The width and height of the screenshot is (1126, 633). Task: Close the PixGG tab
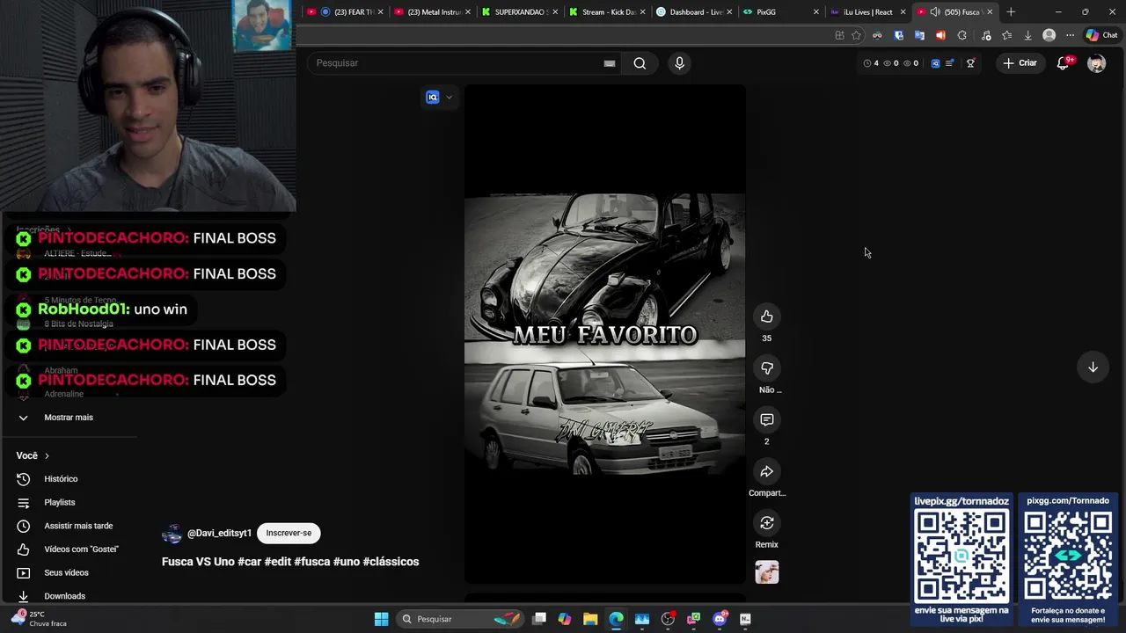(815, 12)
